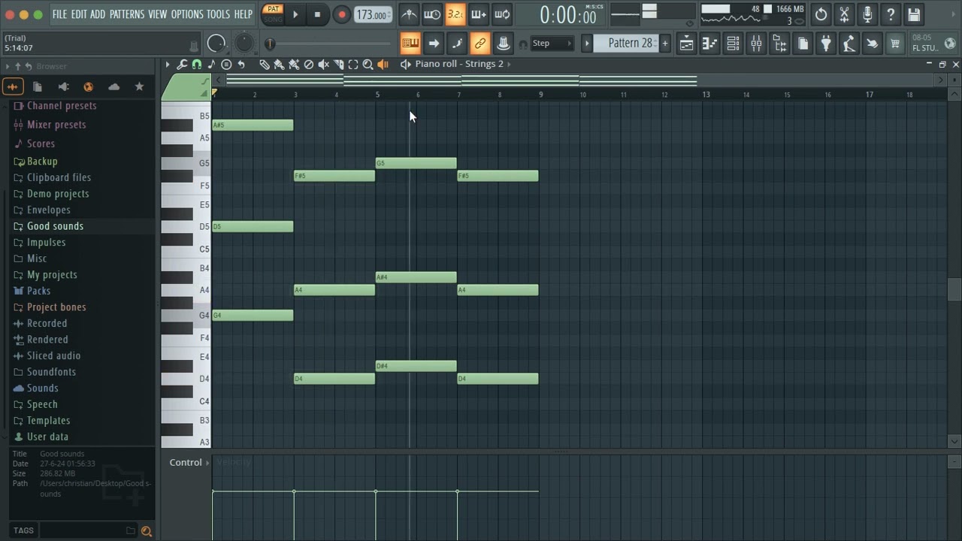Add a new pattern with plus button
Viewport: 962px width, 541px height.
click(664, 44)
